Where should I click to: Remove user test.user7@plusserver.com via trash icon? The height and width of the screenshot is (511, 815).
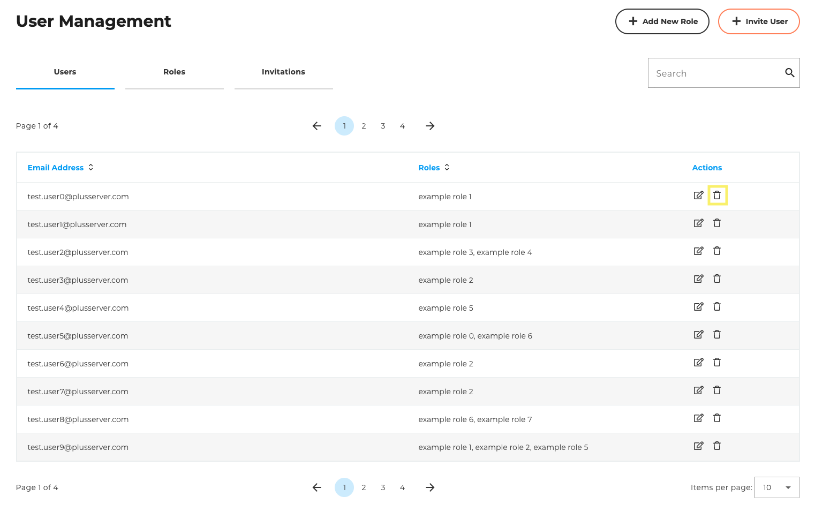pos(717,390)
